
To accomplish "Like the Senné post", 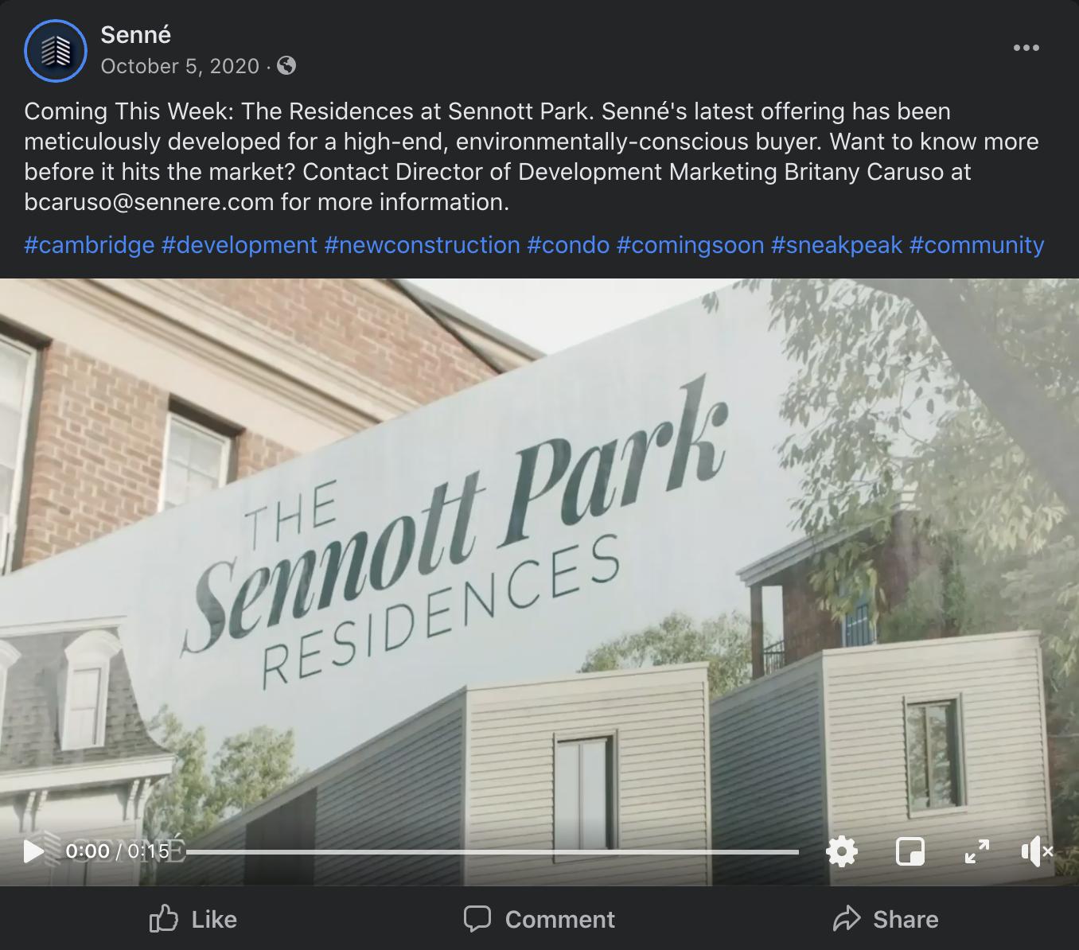I will [x=193, y=919].
